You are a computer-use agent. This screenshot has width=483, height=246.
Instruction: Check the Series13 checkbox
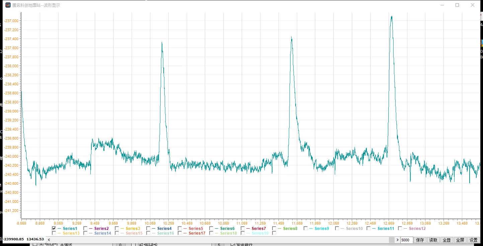coord(54,233)
